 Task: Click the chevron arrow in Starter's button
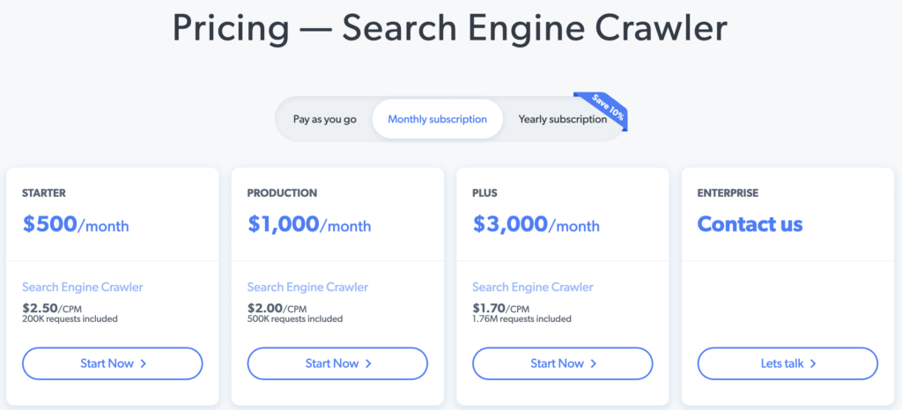pyautogui.click(x=143, y=363)
